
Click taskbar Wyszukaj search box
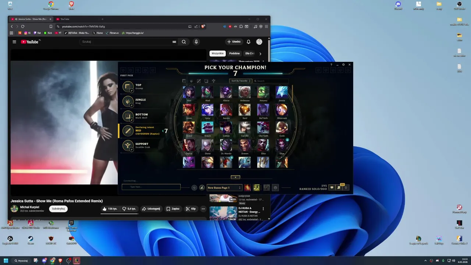(x=21, y=261)
